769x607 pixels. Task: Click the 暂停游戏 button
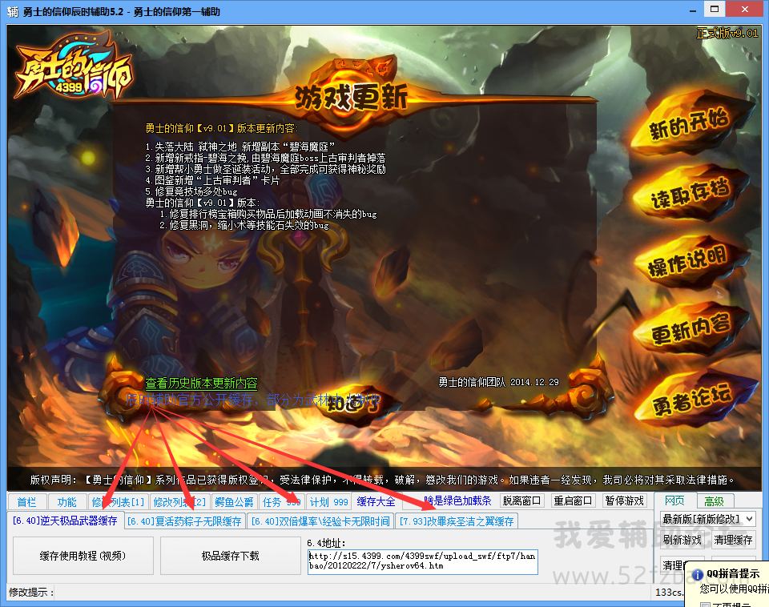[624, 500]
